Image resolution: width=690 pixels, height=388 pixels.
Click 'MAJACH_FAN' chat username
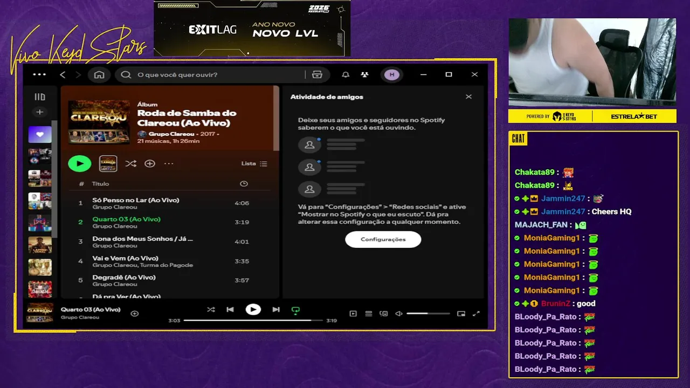541,225
